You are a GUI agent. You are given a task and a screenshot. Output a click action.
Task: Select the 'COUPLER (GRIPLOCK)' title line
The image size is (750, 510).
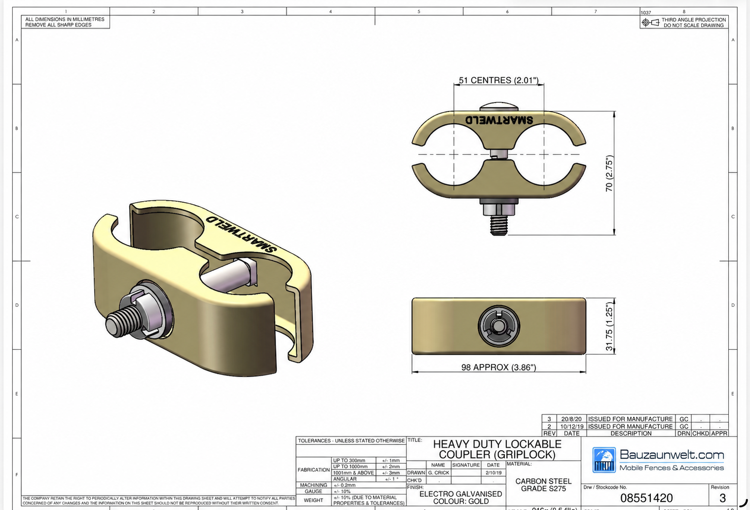497,454
